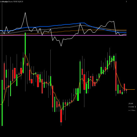Click the '25.03' price value label

[x=131, y=104]
